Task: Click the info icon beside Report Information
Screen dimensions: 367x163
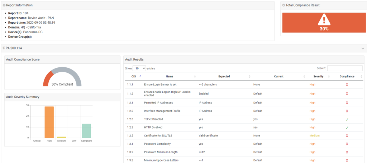Action: click(x=4, y=5)
